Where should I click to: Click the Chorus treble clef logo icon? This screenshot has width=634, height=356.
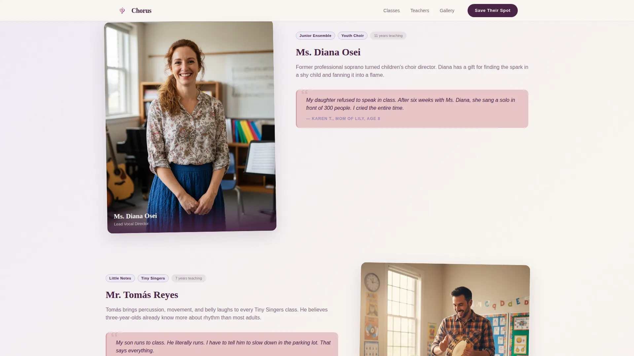coord(122,11)
